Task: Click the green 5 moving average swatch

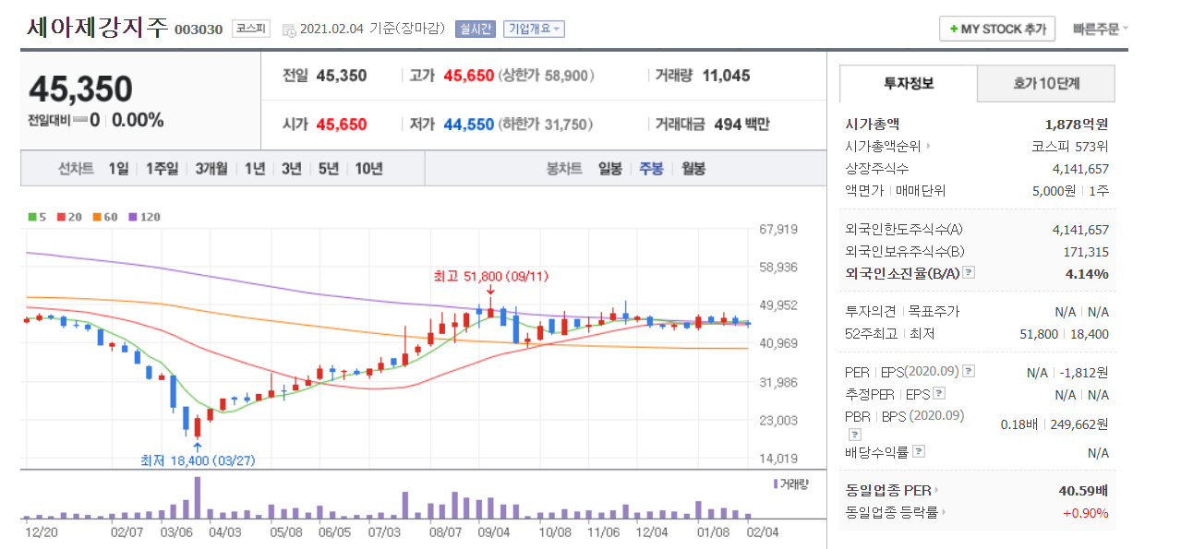Action: 31,217
